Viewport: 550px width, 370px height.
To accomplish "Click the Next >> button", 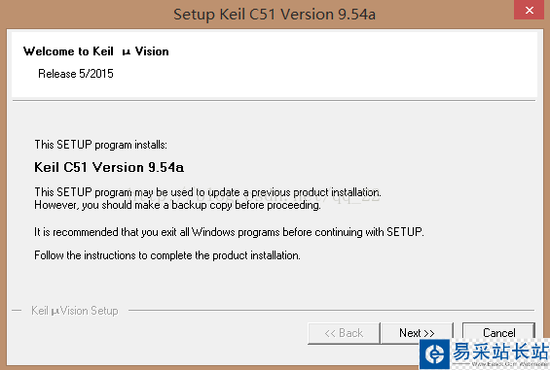I will pos(417,333).
